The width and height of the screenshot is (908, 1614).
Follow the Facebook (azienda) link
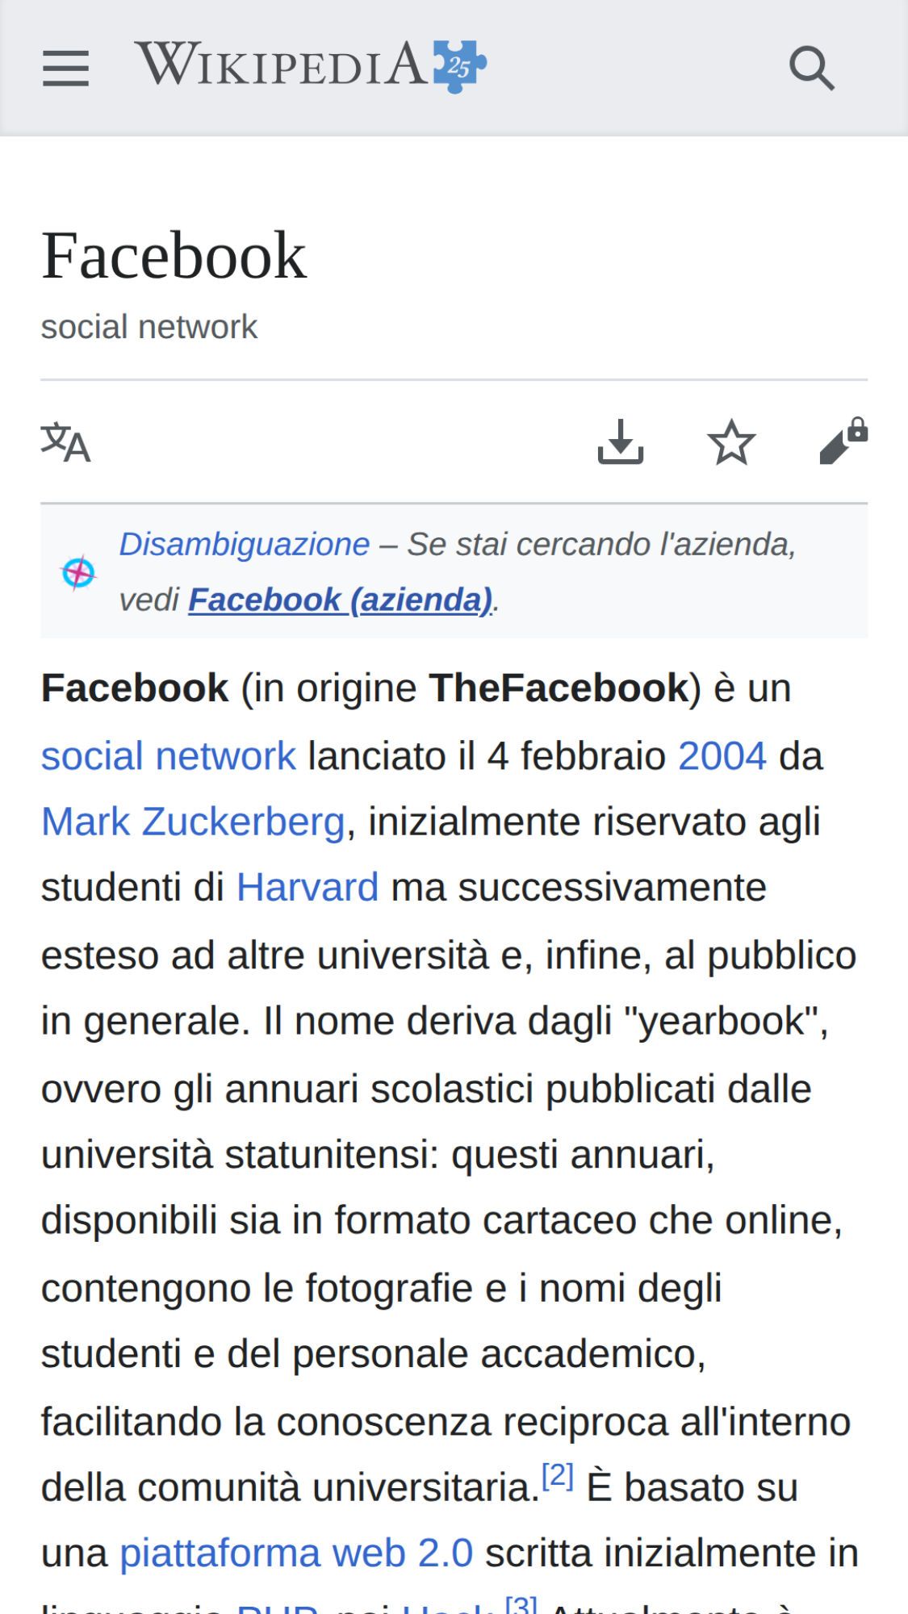340,600
